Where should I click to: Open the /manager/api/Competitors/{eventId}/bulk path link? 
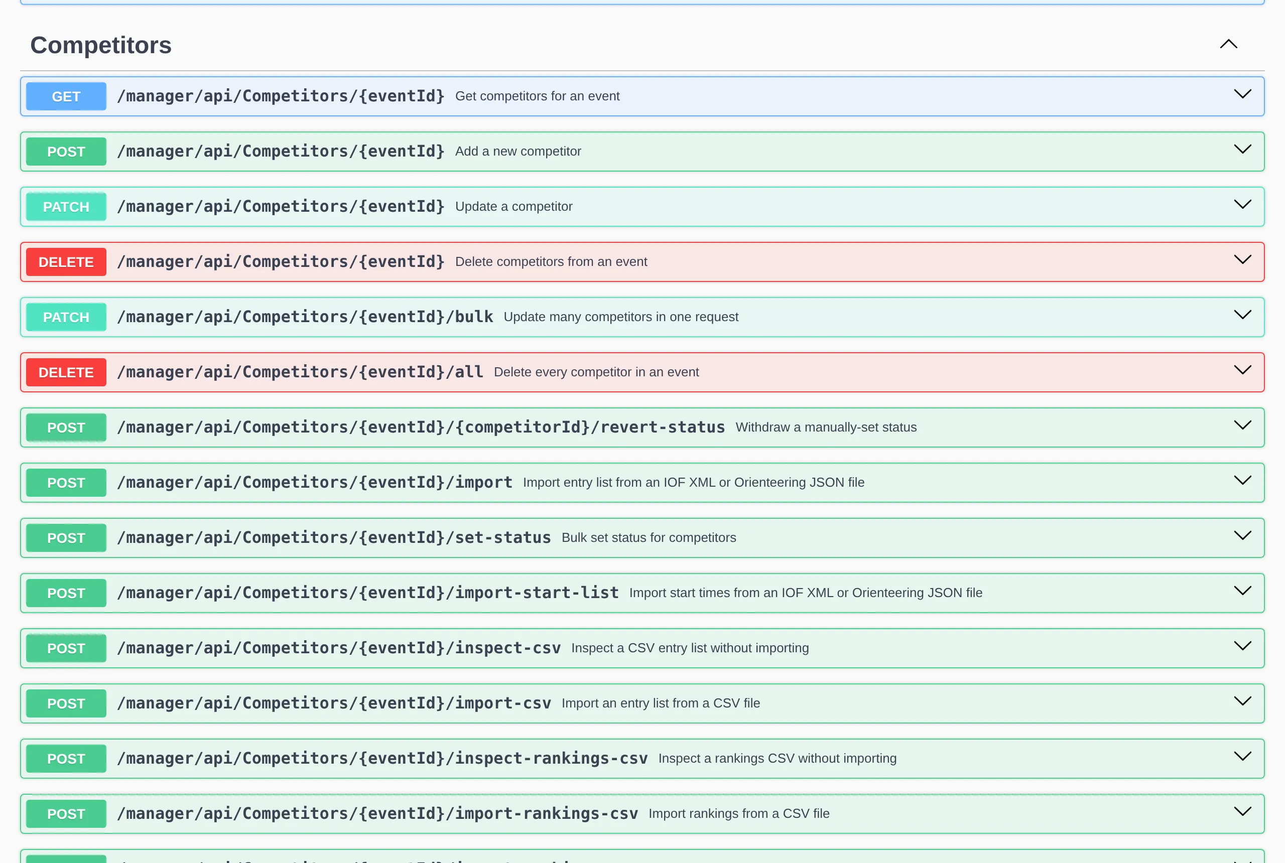[x=305, y=317]
